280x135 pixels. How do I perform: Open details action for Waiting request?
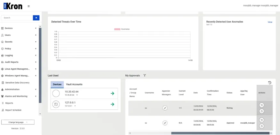(262, 105)
